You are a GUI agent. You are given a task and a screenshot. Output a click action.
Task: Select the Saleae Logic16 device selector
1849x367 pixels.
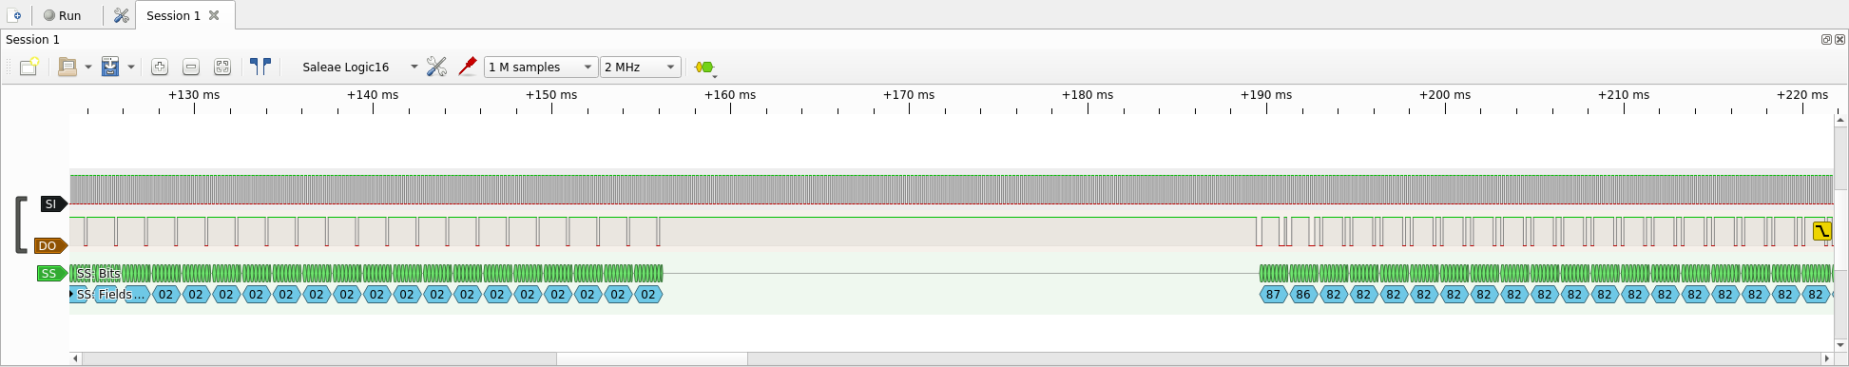(x=358, y=67)
